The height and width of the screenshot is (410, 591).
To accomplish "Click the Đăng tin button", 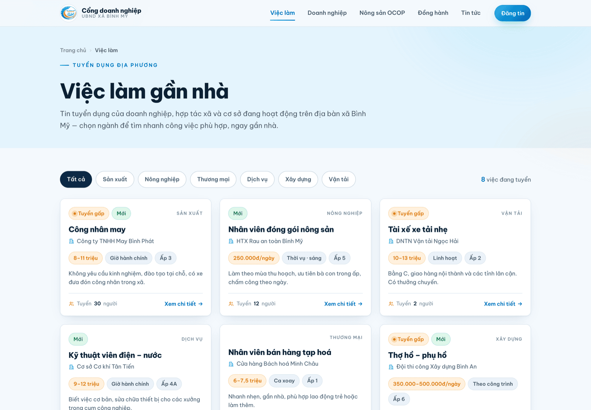I will [513, 13].
